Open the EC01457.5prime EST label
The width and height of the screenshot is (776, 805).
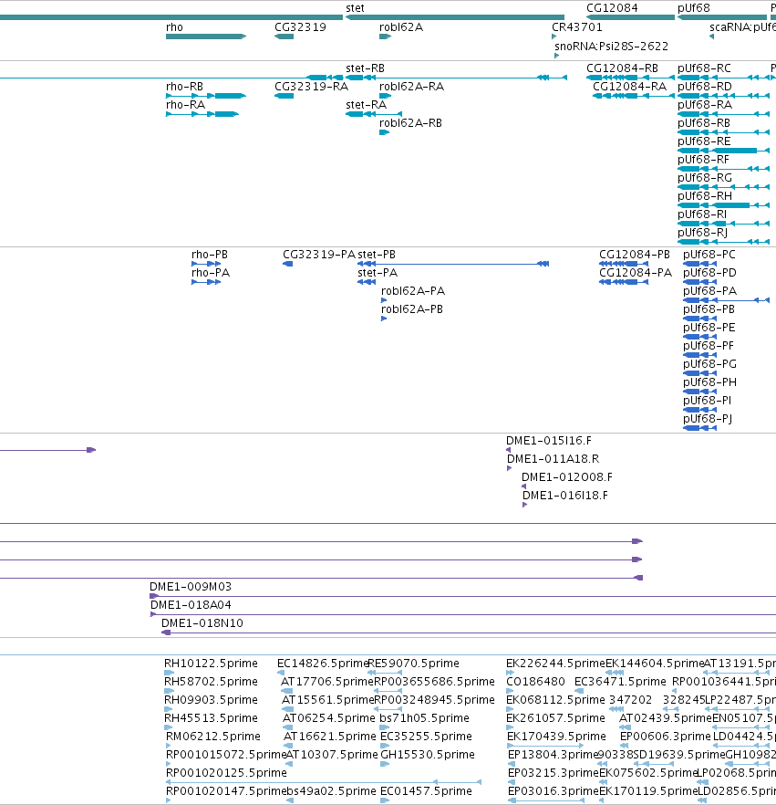[x=426, y=791]
